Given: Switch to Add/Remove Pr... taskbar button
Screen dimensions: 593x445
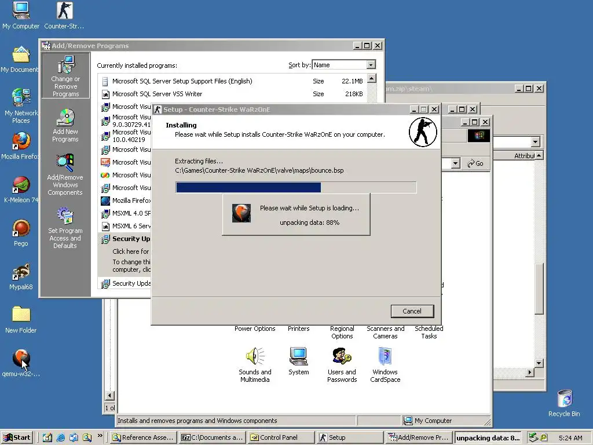Looking at the screenshot, I should (419, 437).
